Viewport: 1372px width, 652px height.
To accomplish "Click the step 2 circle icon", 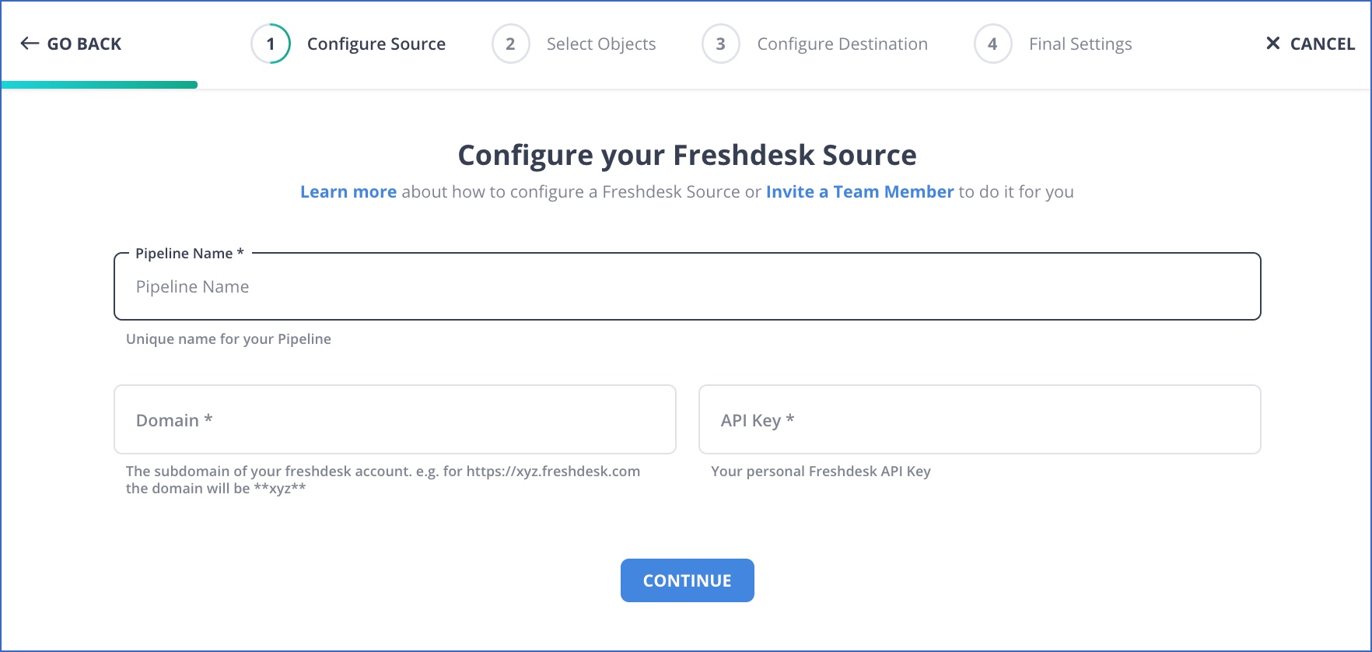I will pos(510,44).
